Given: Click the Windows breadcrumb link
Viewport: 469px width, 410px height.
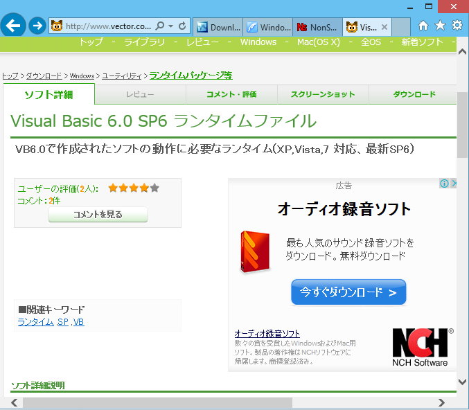Looking at the screenshot, I should pyautogui.click(x=82, y=76).
